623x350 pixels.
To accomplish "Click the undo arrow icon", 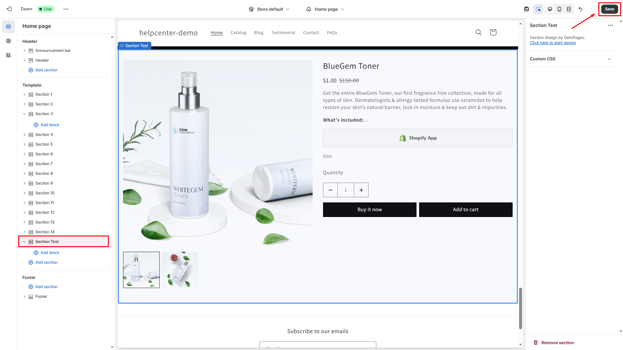I will 580,9.
